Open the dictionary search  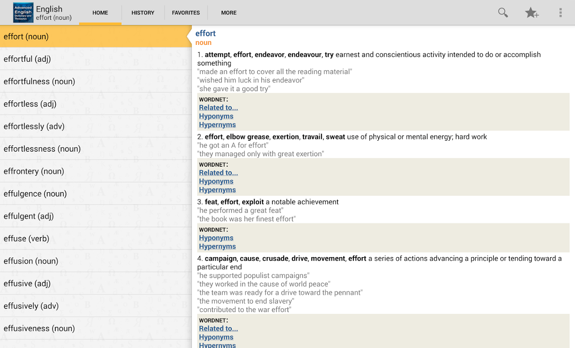503,12
